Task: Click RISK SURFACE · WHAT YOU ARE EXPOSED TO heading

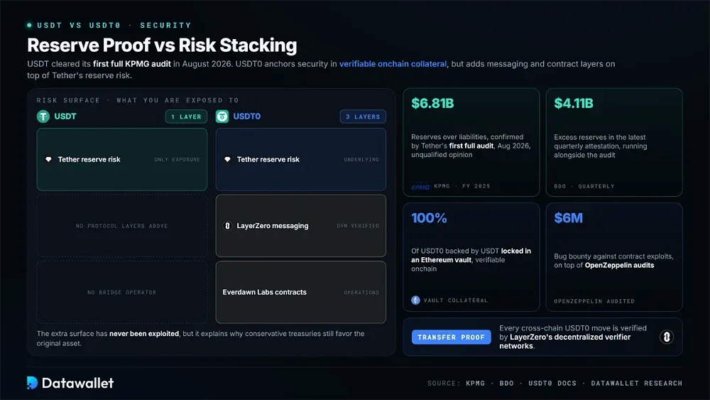Action: (x=138, y=100)
